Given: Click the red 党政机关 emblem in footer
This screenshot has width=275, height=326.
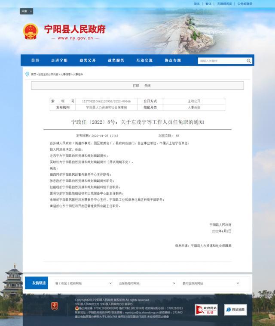Looking at the screenshot, I should point(54,306).
